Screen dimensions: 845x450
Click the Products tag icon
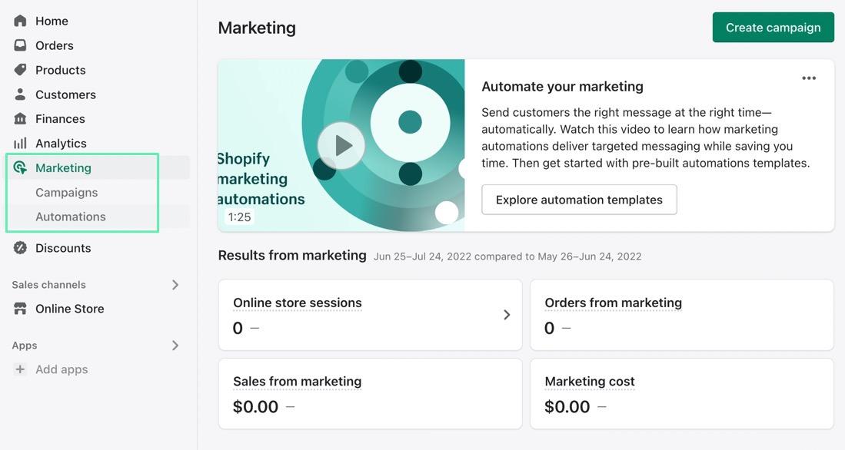[20, 70]
